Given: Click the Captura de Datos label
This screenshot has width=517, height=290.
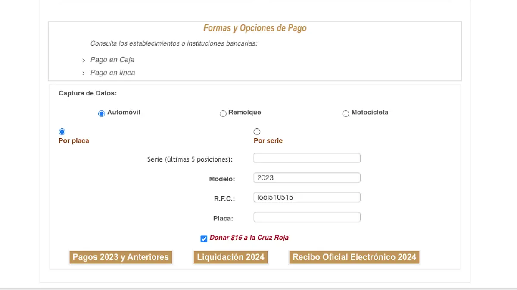Looking at the screenshot, I should point(87,93).
